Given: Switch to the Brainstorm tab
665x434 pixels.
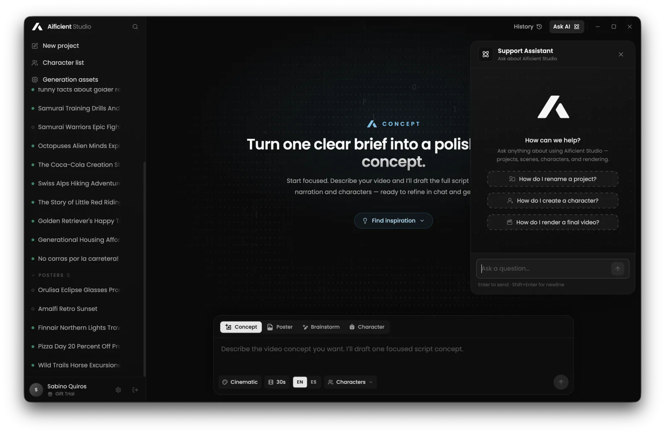Looking at the screenshot, I should coord(321,327).
